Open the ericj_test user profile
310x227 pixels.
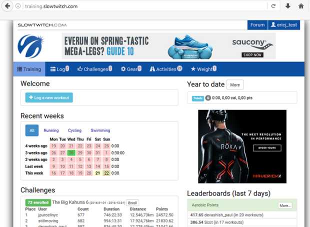(x=283, y=25)
